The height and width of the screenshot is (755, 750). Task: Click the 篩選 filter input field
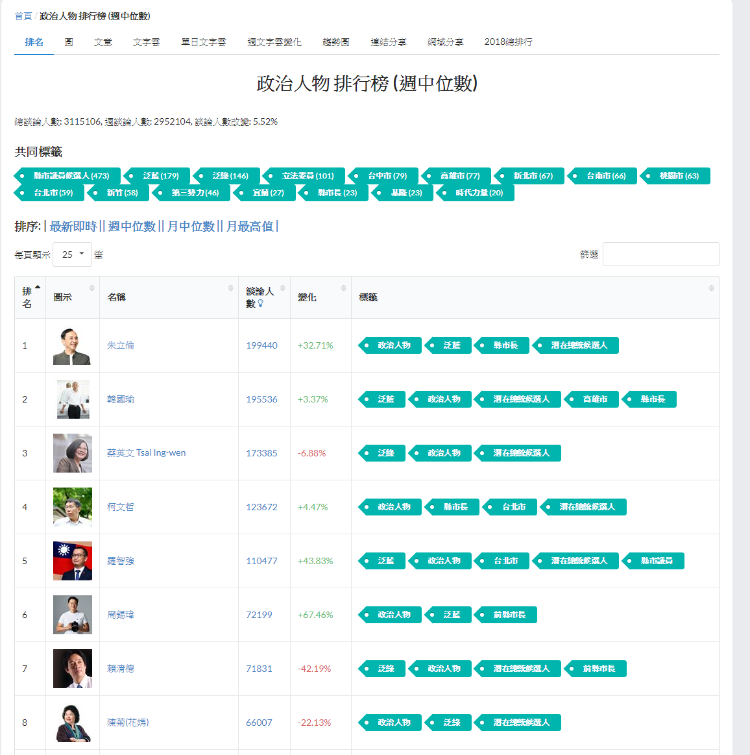coord(661,254)
